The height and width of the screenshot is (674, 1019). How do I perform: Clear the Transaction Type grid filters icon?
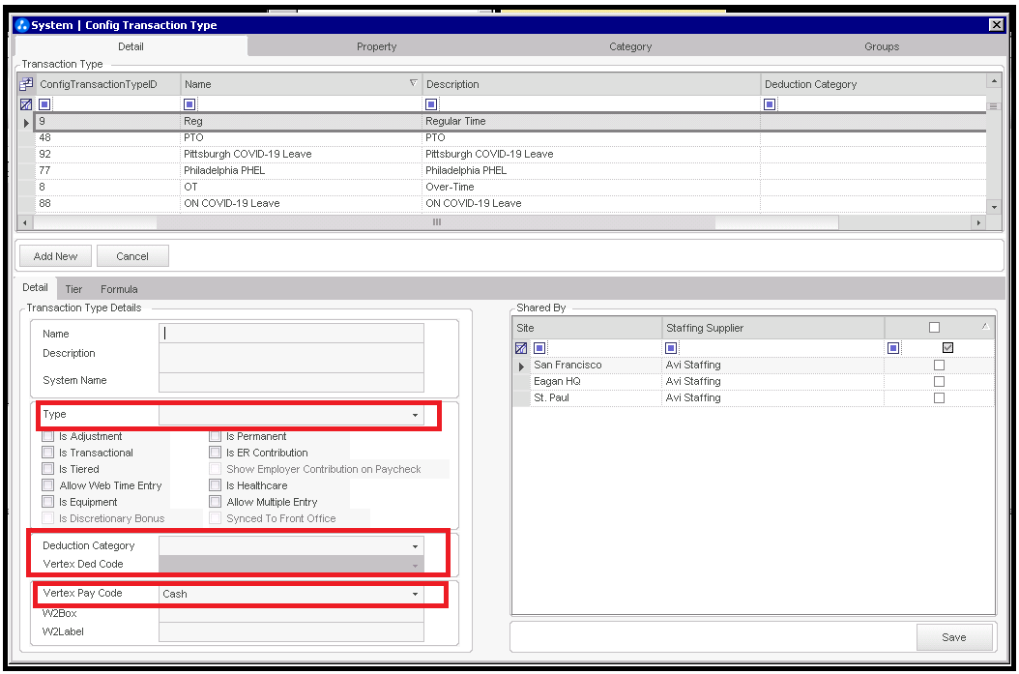[26, 104]
